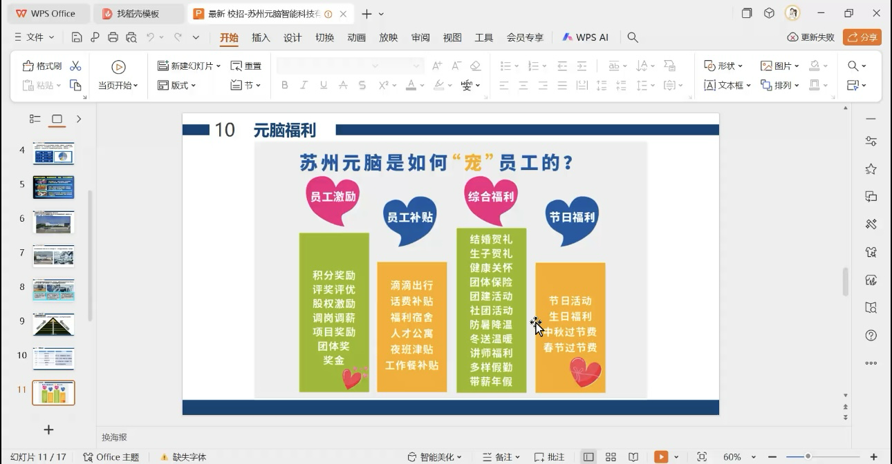Open the New Slide (新建幻灯片) dropdown
892x464 pixels.
(x=189, y=66)
